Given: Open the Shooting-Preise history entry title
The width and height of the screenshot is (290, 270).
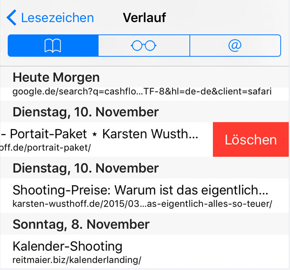Looking at the screenshot, I should pyautogui.click(x=141, y=190).
